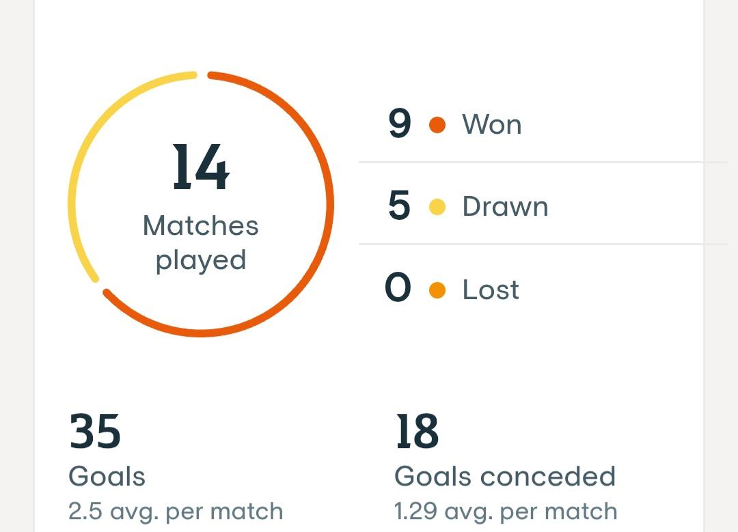This screenshot has width=738, height=532.
Task: Click the yellow Drawn legend dot
Action: pos(437,207)
